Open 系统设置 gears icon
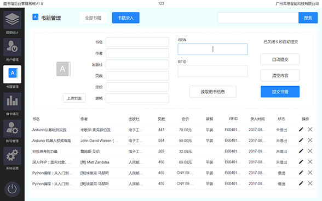 click(x=12, y=156)
